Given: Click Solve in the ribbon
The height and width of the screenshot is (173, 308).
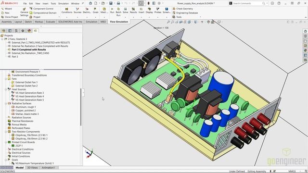Looking at the screenshot, I should 125,11.
